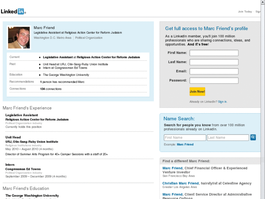
Task: Click URJ, Olin-Sang-Ruby Union Institute in Experience
Action: click(32, 142)
